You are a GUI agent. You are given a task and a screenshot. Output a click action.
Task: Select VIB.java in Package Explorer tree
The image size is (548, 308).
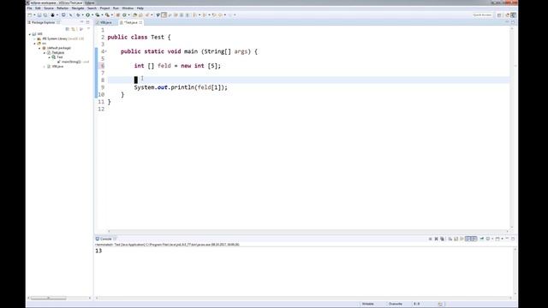57,67
